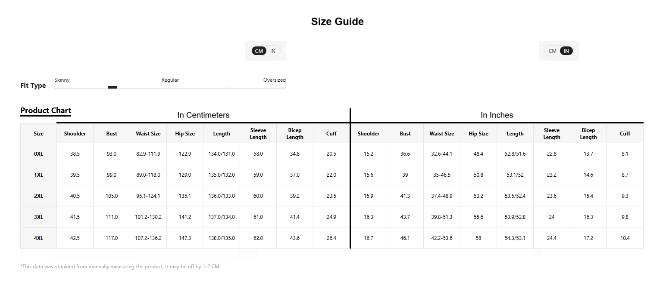Select the 4XL size row header
666x301 pixels.
pos(38,238)
